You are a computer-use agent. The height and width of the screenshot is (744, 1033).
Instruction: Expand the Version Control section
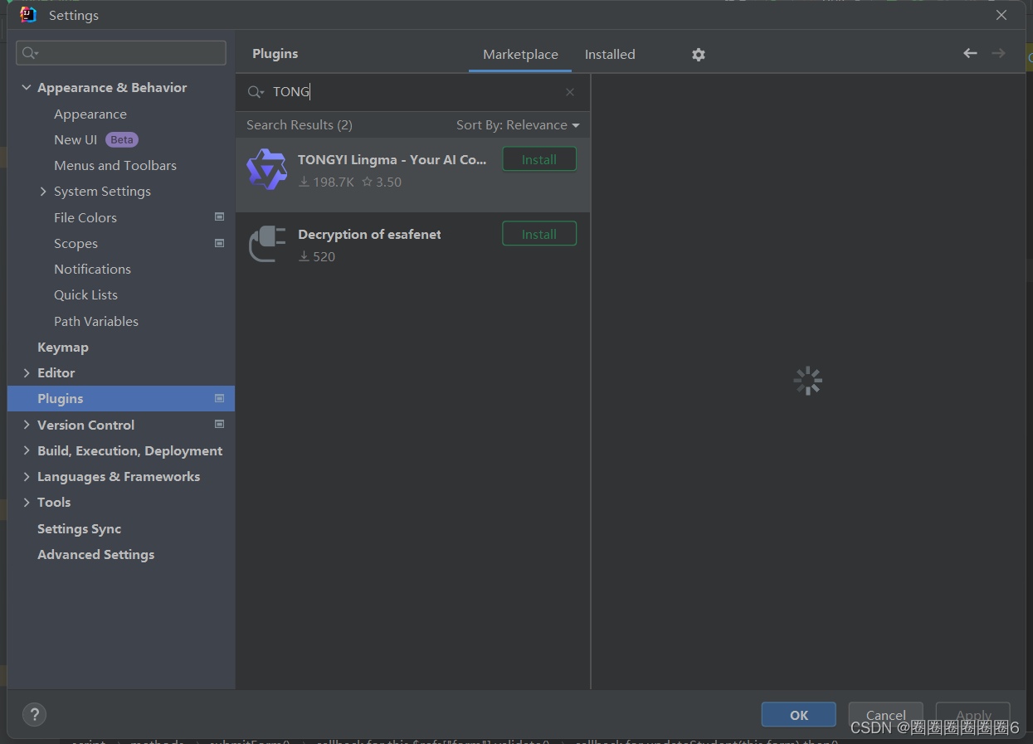27,425
